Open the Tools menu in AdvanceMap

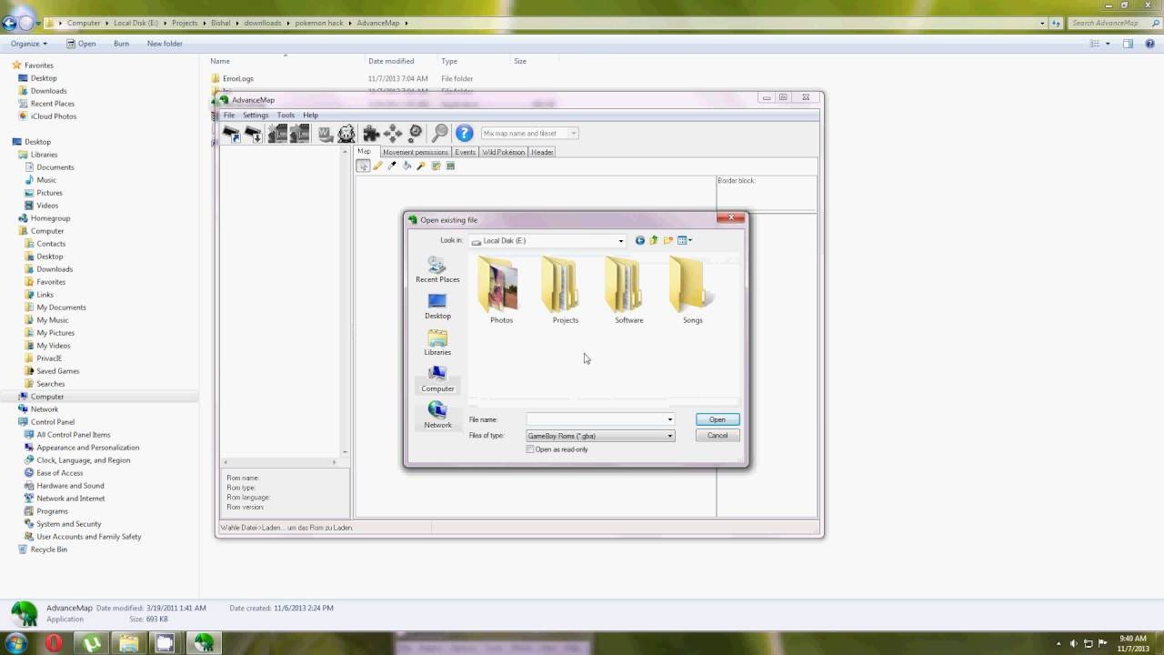[286, 116]
